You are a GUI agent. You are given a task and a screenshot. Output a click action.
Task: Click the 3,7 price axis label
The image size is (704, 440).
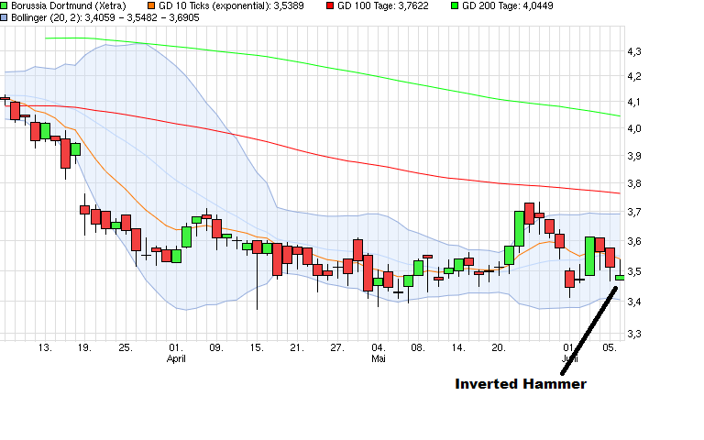tap(634, 213)
